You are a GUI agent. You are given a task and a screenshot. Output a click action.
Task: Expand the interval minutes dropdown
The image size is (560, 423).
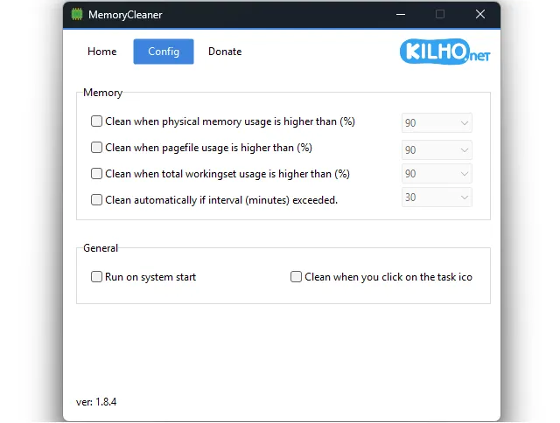point(437,198)
